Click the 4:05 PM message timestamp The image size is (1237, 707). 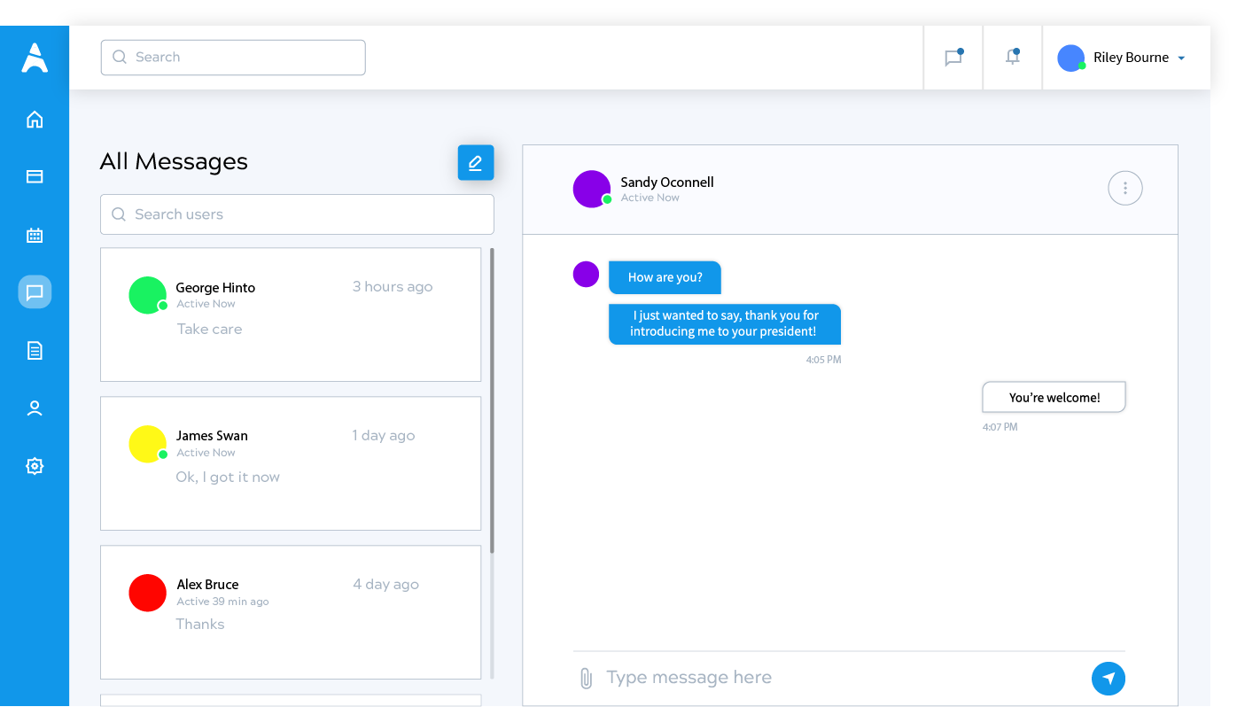(x=824, y=360)
